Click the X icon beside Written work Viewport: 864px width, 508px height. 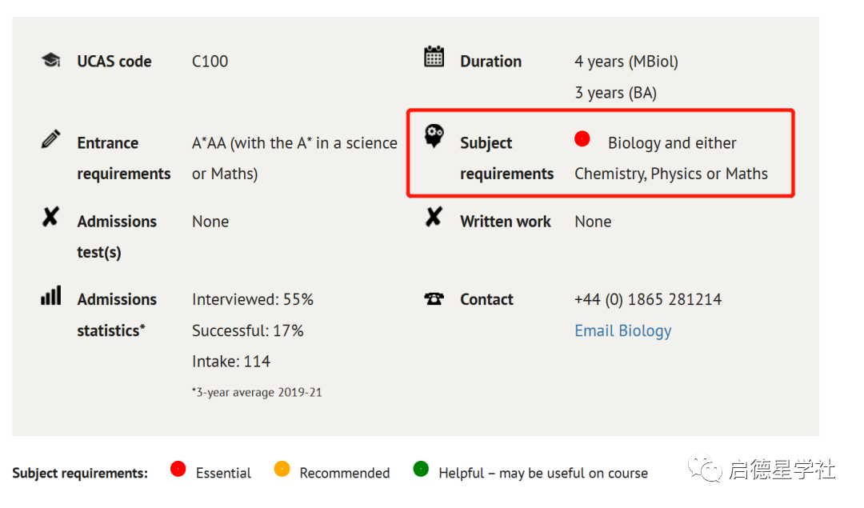point(434,217)
